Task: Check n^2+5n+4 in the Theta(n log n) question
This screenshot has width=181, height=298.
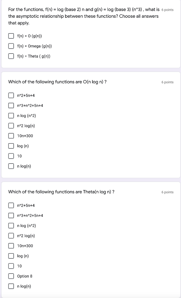Action: 11,205
